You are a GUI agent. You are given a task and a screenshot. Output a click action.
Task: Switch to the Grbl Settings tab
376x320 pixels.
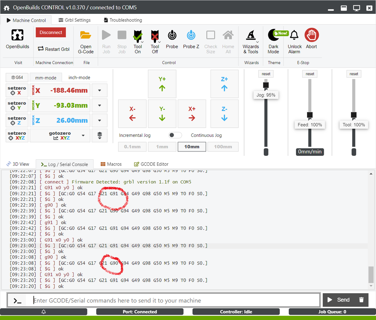click(x=75, y=20)
